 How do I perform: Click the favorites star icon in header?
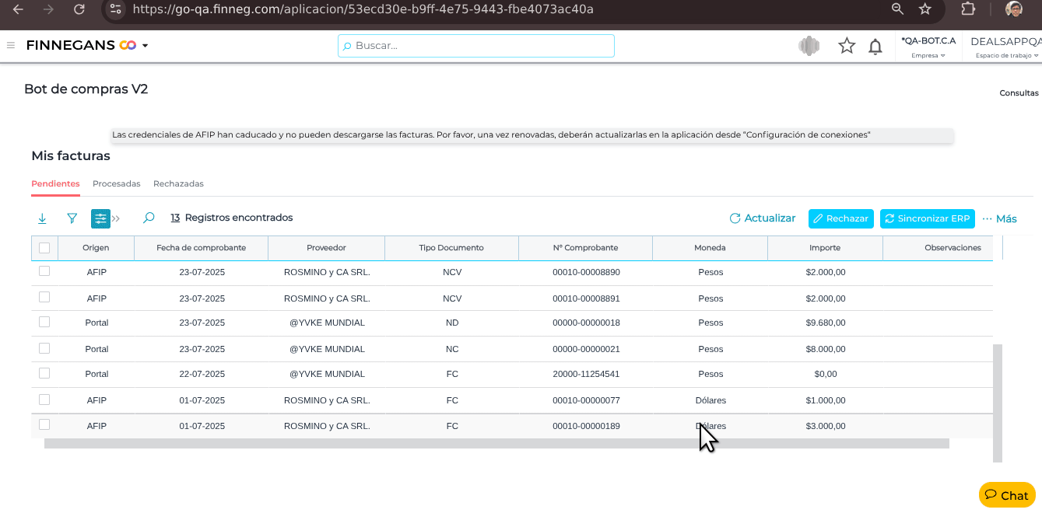[x=847, y=47]
